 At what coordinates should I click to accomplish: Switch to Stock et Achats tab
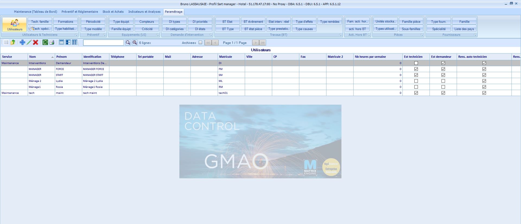coord(113,12)
